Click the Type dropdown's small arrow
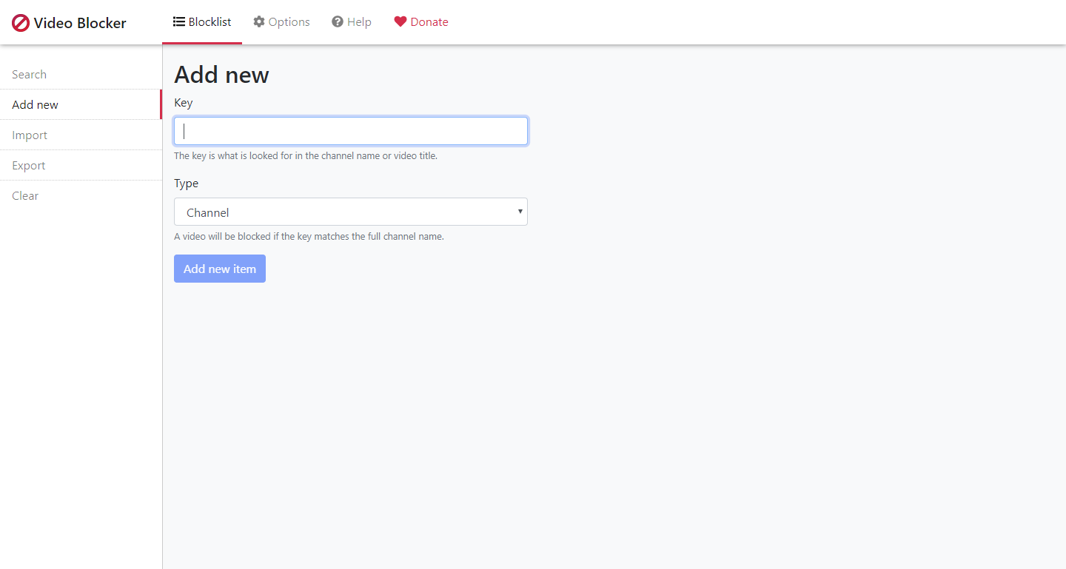Image resolution: width=1066 pixels, height=569 pixels. coord(520,212)
